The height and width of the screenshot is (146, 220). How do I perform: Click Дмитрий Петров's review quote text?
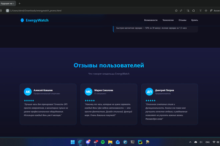pos(166,111)
